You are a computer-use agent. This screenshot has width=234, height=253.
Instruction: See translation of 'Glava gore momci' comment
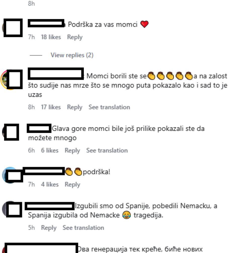(x=107, y=150)
